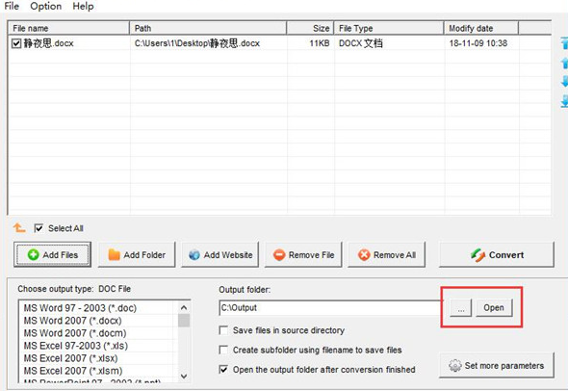
Task: Click the Add Website button
Action: pyautogui.click(x=219, y=255)
